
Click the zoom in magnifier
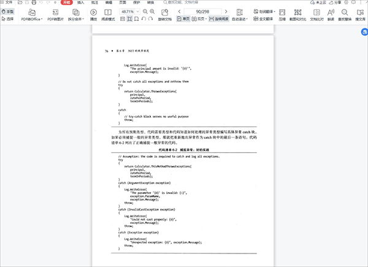pos(152,12)
